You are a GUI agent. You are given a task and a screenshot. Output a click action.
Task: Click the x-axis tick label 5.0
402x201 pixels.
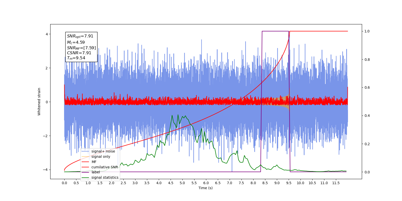pyautogui.click(x=182, y=183)
